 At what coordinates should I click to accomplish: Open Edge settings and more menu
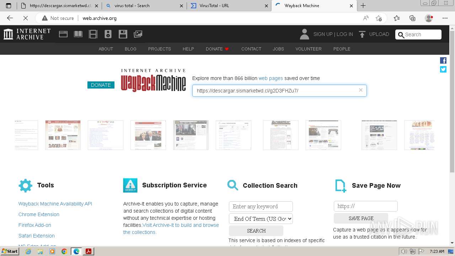[x=445, y=18]
